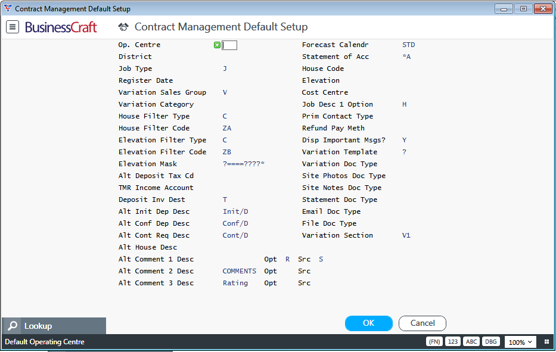Image resolution: width=556 pixels, height=352 pixels.
Task: Click Elevation Filter Type value C
Action: point(225,140)
